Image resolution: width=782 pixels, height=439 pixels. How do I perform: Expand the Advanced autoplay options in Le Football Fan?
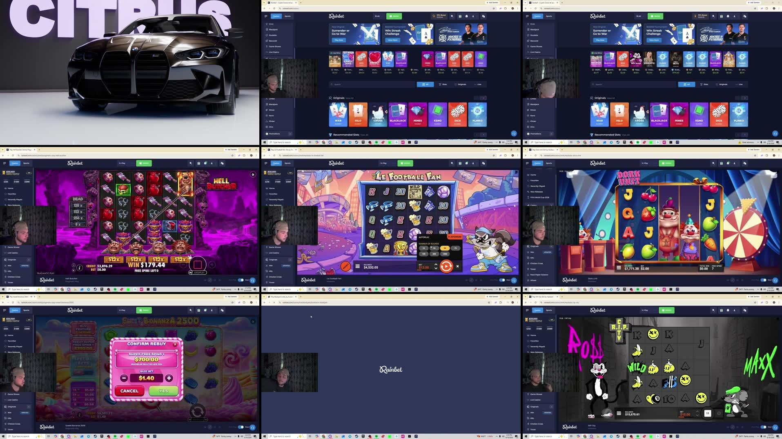454,237
